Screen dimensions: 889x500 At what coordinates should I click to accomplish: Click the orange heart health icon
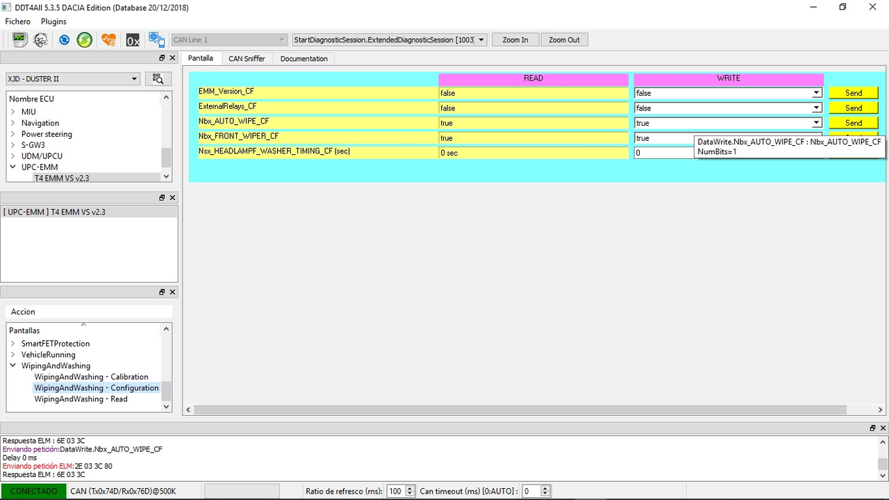108,40
